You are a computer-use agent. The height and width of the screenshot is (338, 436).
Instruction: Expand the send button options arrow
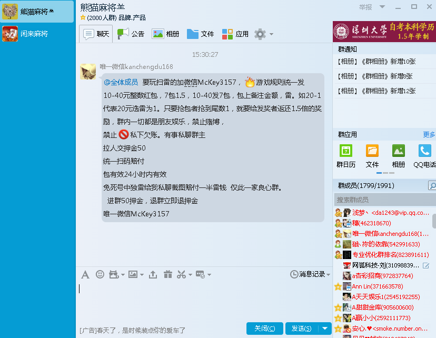(326, 329)
